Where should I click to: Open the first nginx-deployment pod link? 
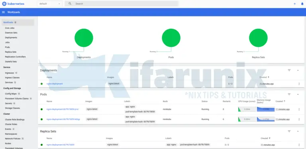pos(63,109)
